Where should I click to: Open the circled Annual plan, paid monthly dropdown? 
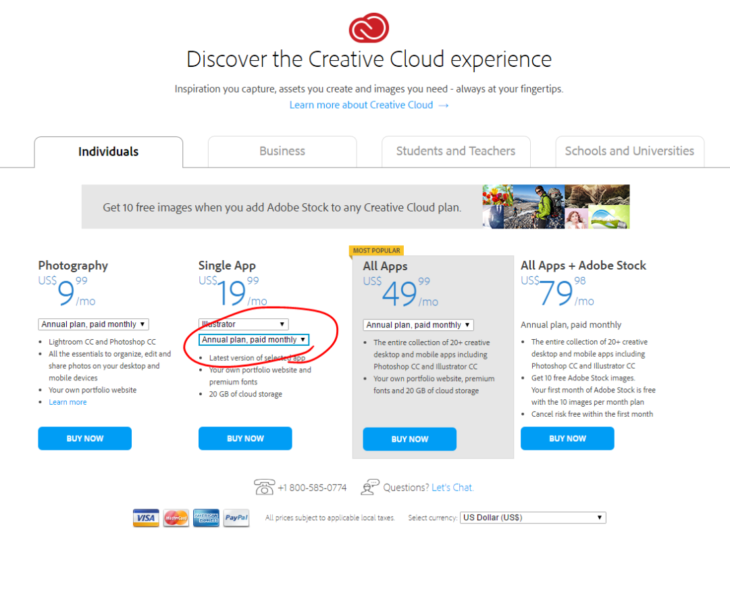[x=253, y=339]
